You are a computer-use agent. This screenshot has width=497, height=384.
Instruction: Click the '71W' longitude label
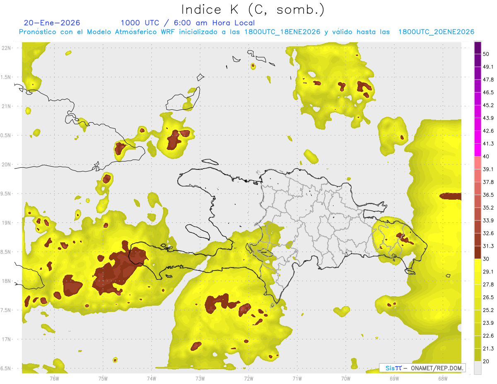tap(297, 378)
